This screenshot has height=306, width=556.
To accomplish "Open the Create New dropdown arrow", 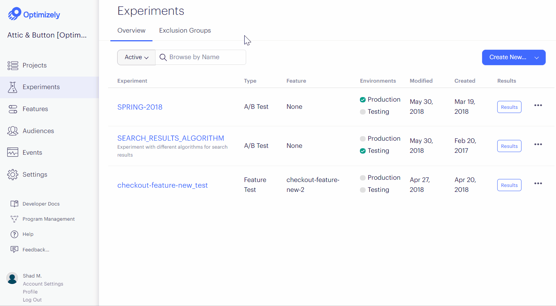I will coord(537,58).
